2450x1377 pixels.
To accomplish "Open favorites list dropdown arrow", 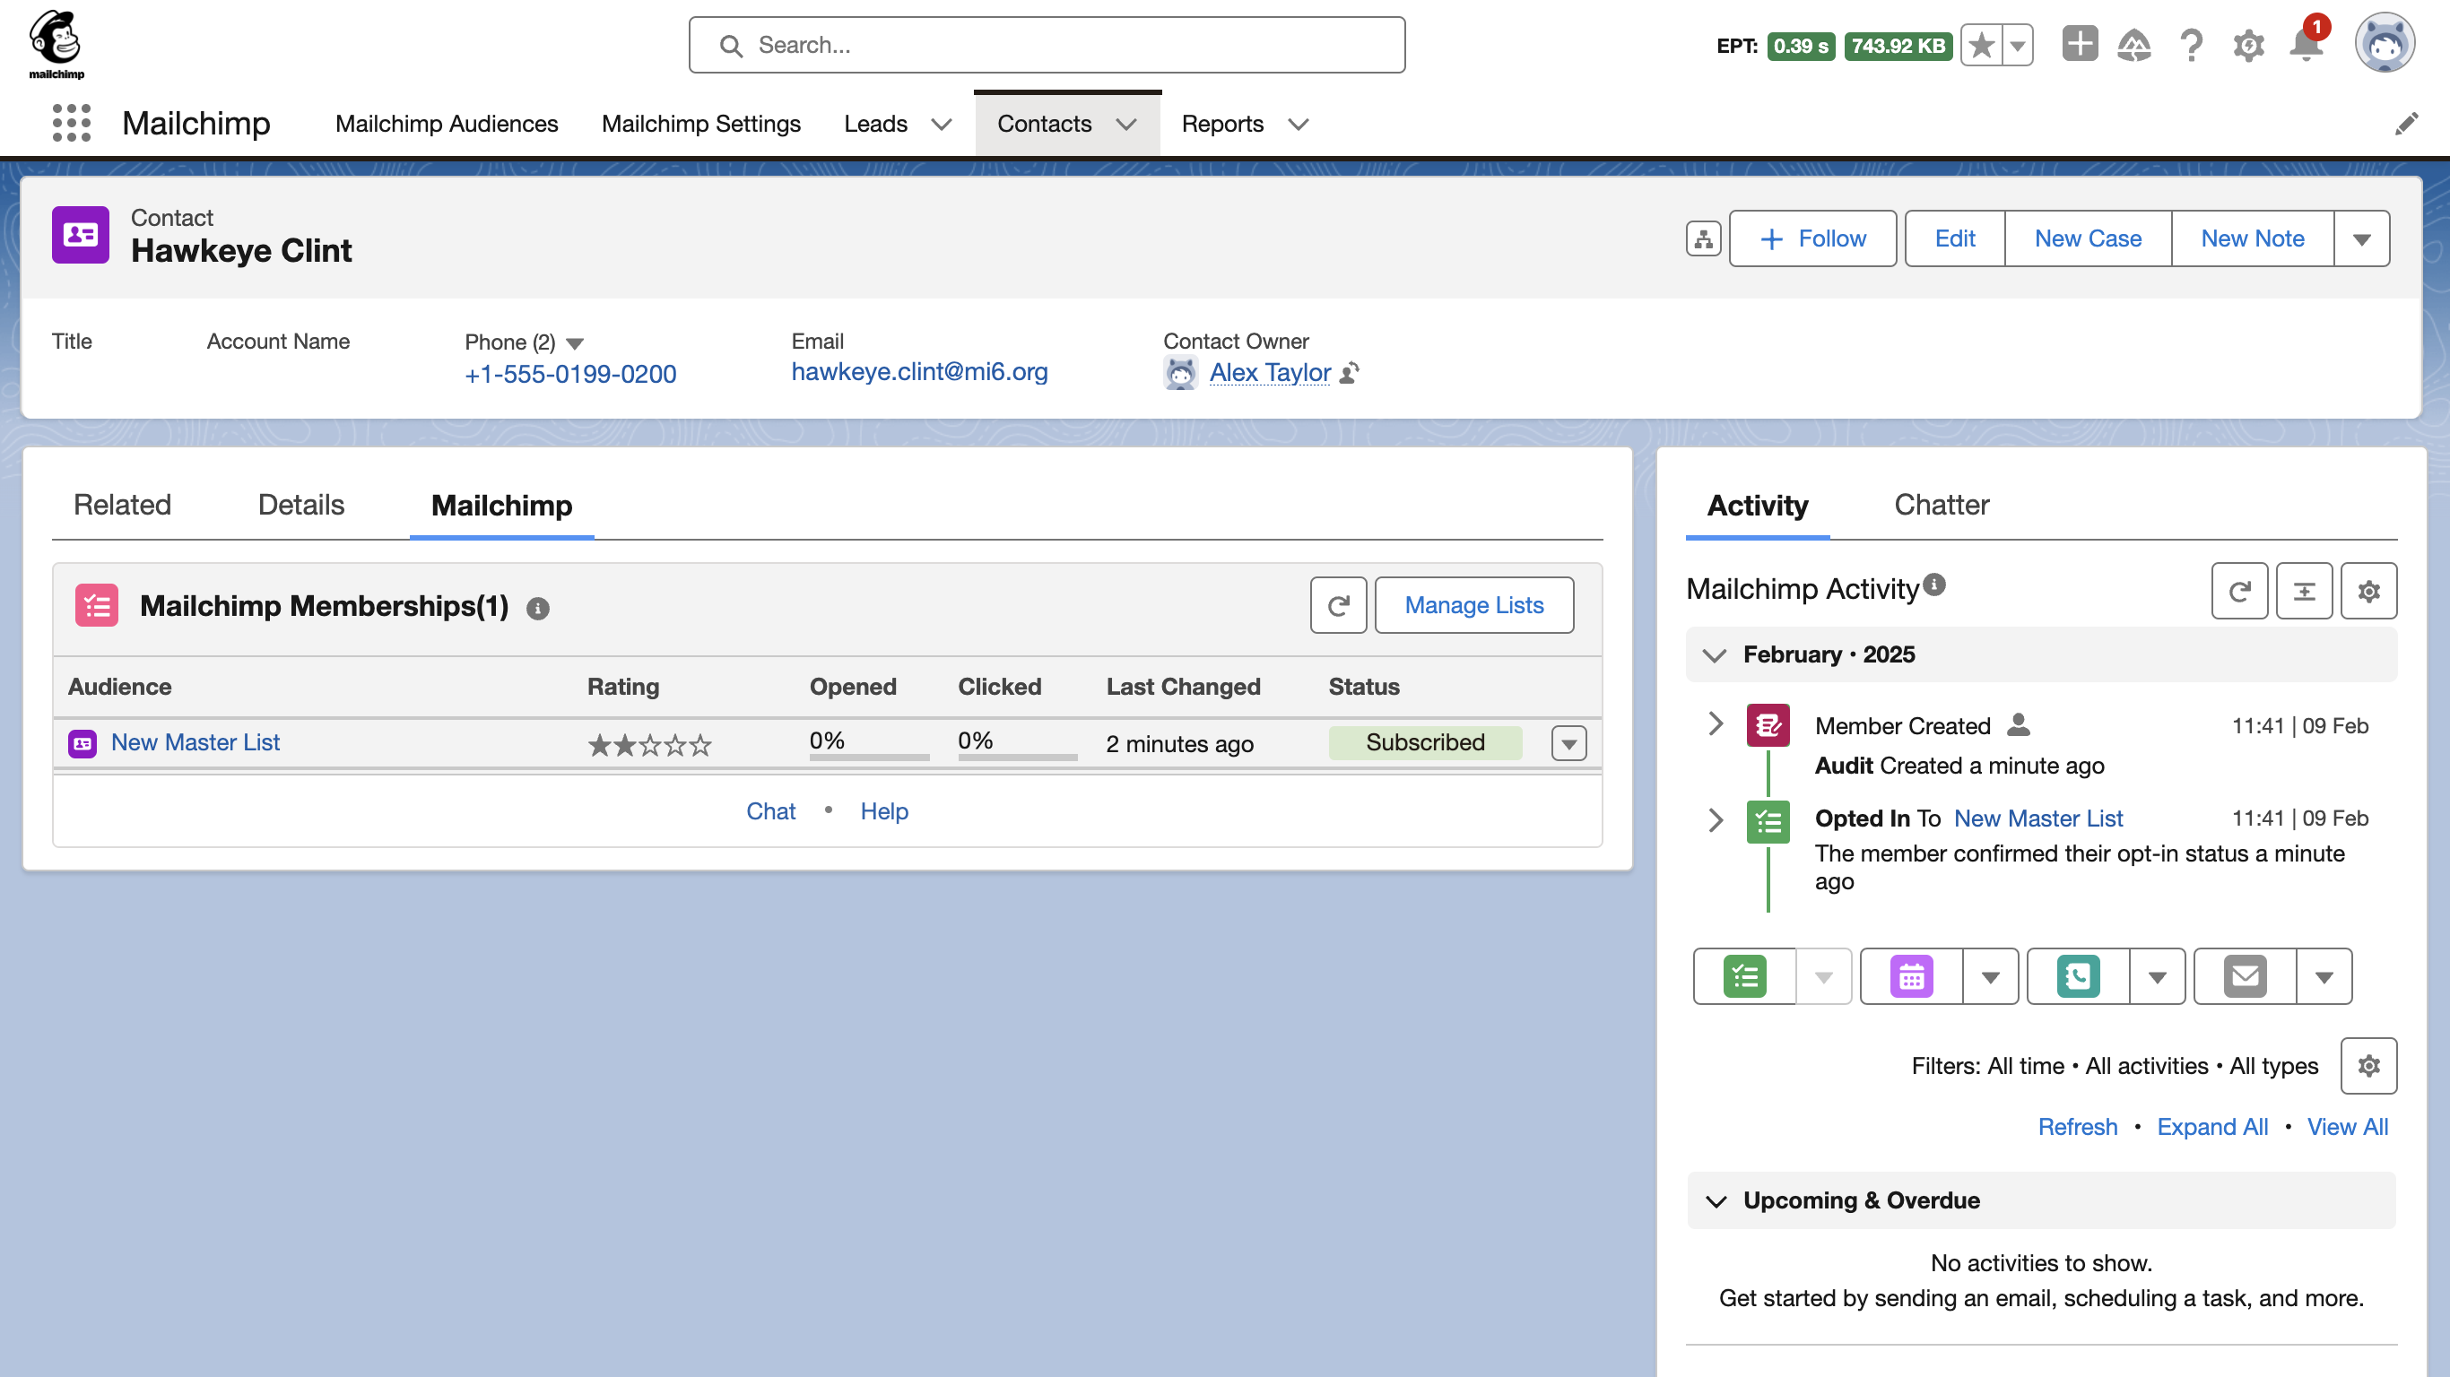I will pos(2017,45).
